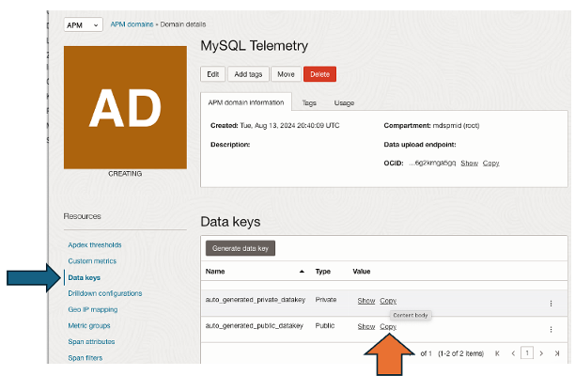575x391 pixels.
Task: Open Apdex thresholds resource
Action: point(95,245)
